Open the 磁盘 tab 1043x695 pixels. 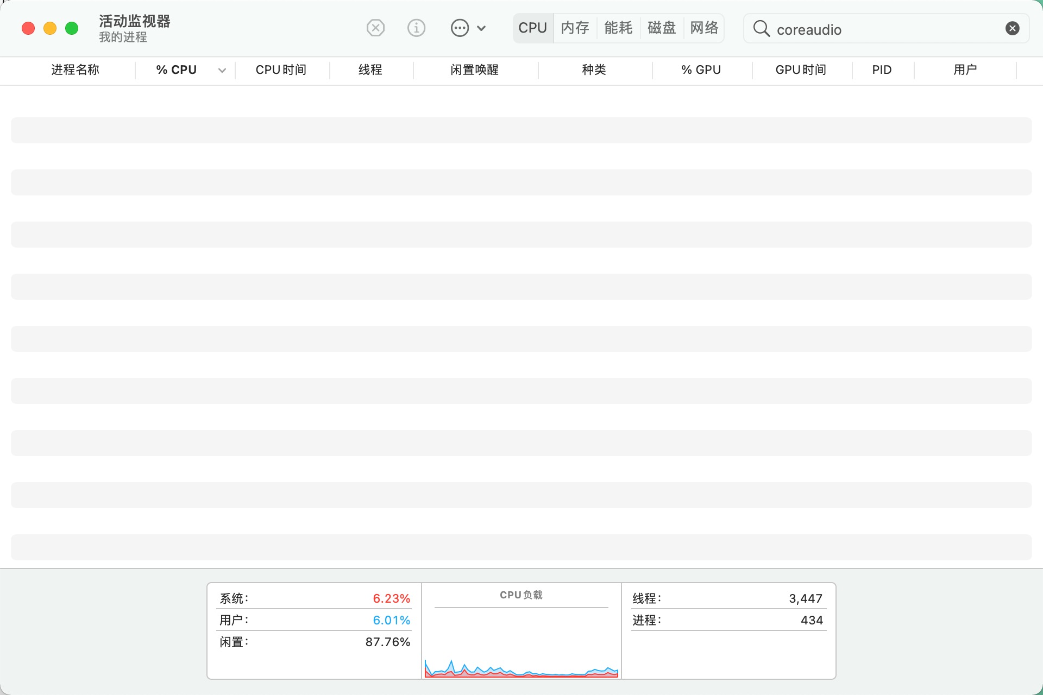(x=662, y=28)
